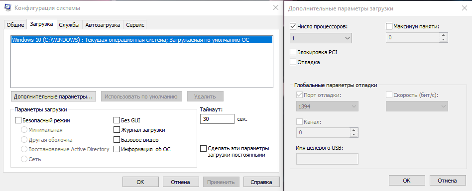Check the Безопасный режим option

pyautogui.click(x=18, y=120)
